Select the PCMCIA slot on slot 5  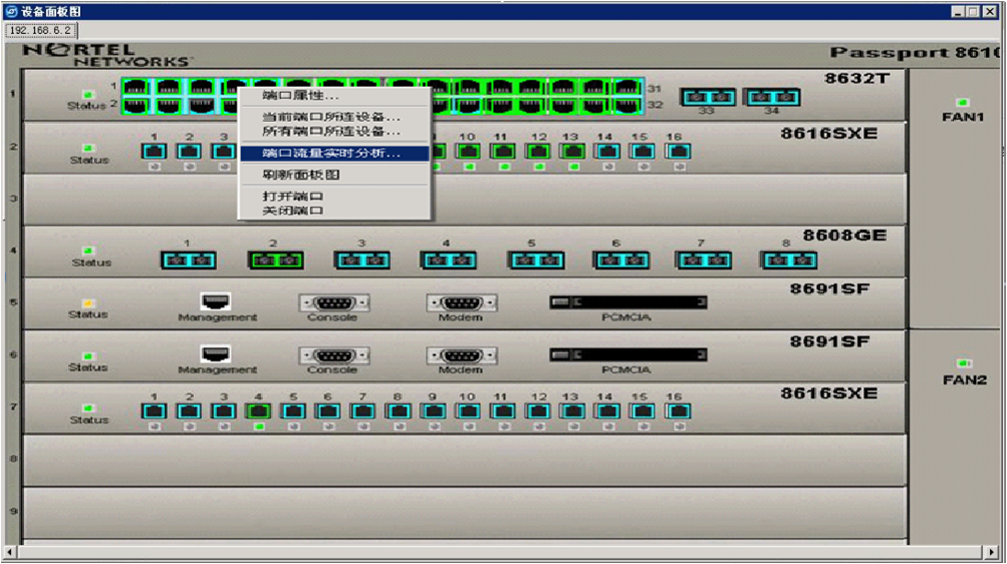(x=627, y=302)
